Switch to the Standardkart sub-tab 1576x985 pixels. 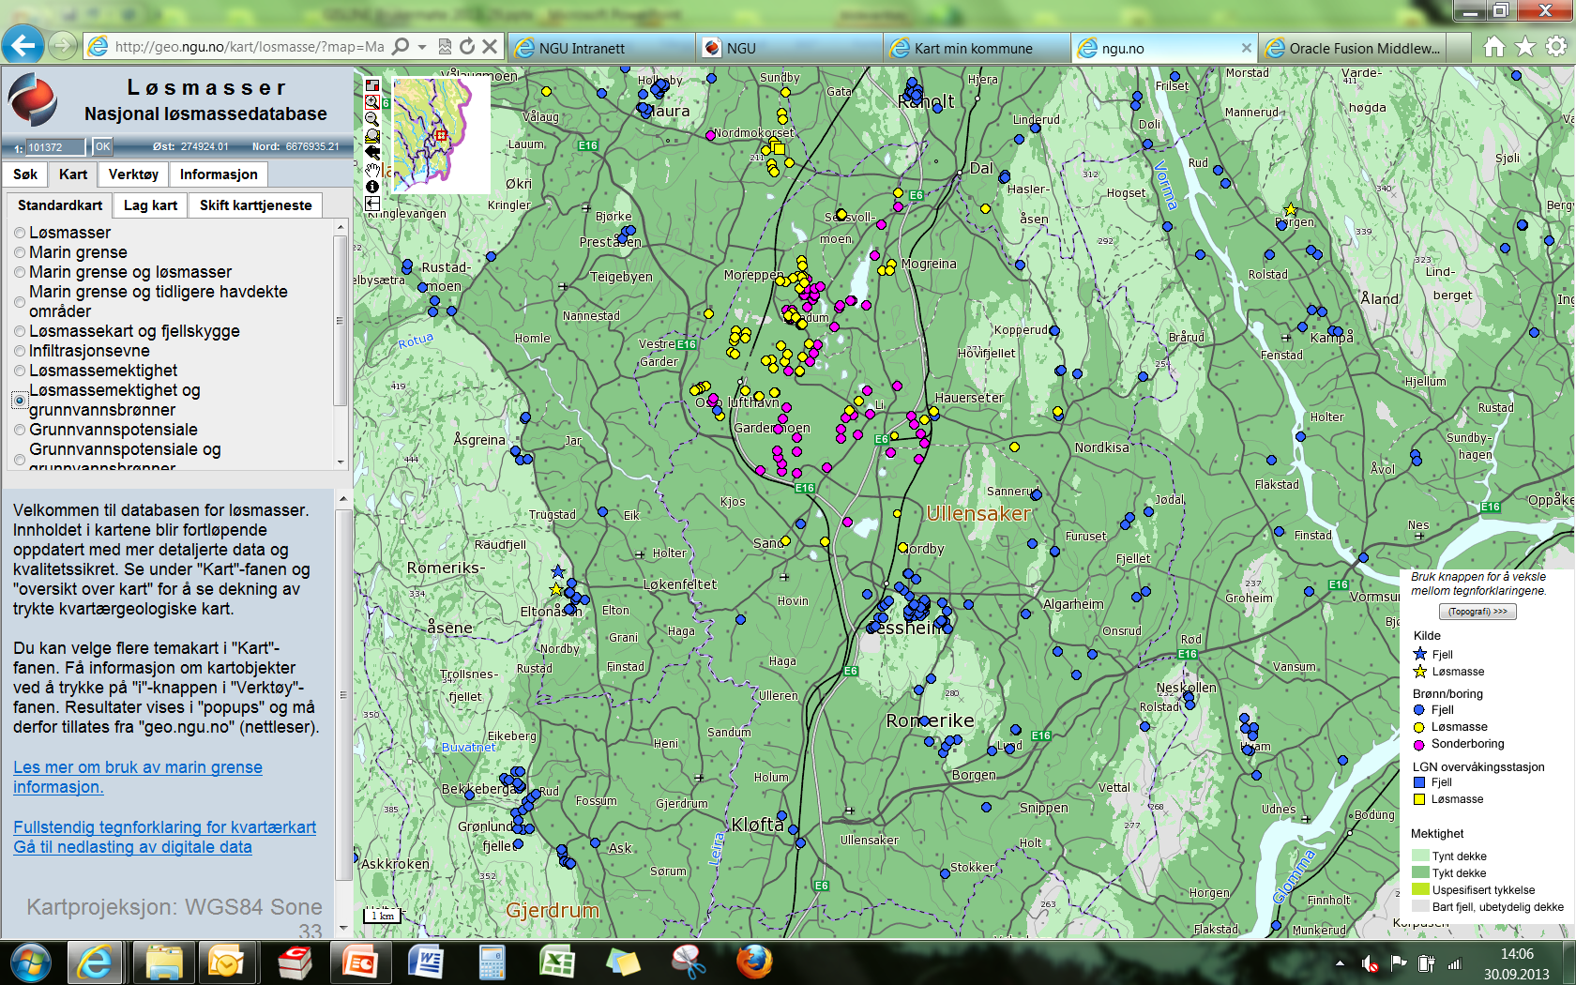(x=60, y=205)
